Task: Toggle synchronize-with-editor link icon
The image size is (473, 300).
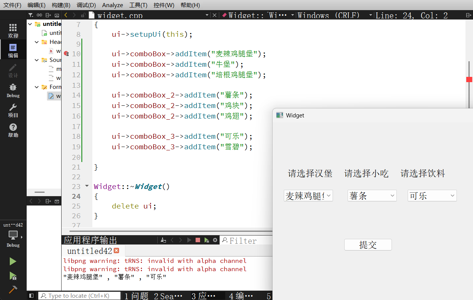Action: coord(39,15)
